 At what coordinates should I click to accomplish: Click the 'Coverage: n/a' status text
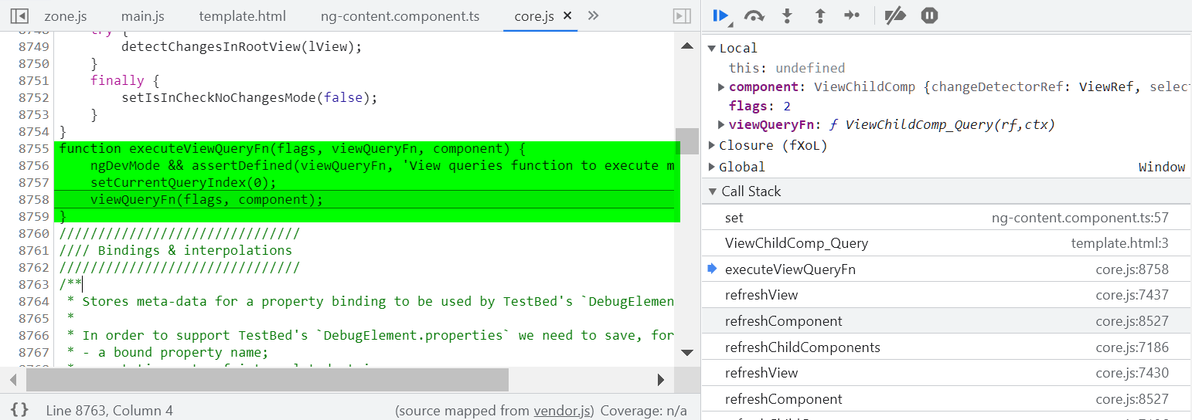[x=643, y=411]
